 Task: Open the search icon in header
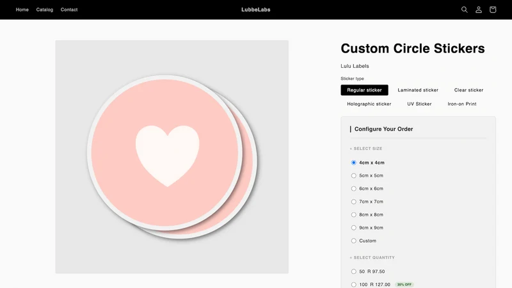(x=465, y=10)
